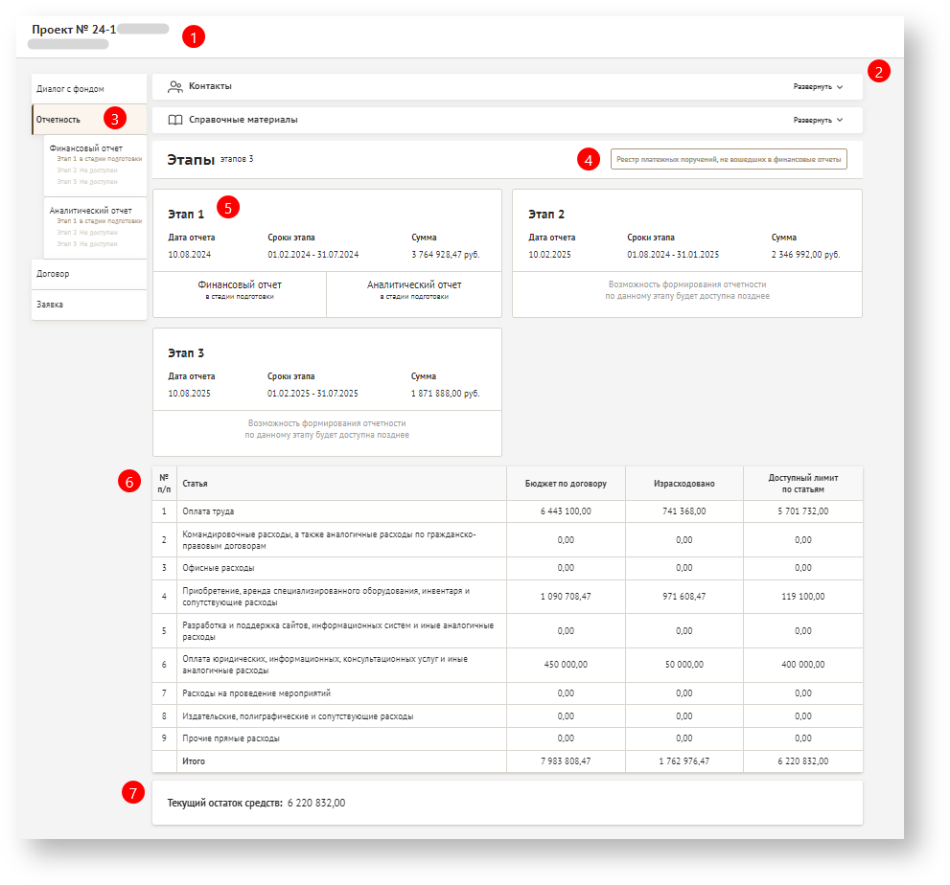The height and width of the screenshot is (885, 950).
Task: Select Финансовый отчет in the sidebar
Action: [x=85, y=148]
